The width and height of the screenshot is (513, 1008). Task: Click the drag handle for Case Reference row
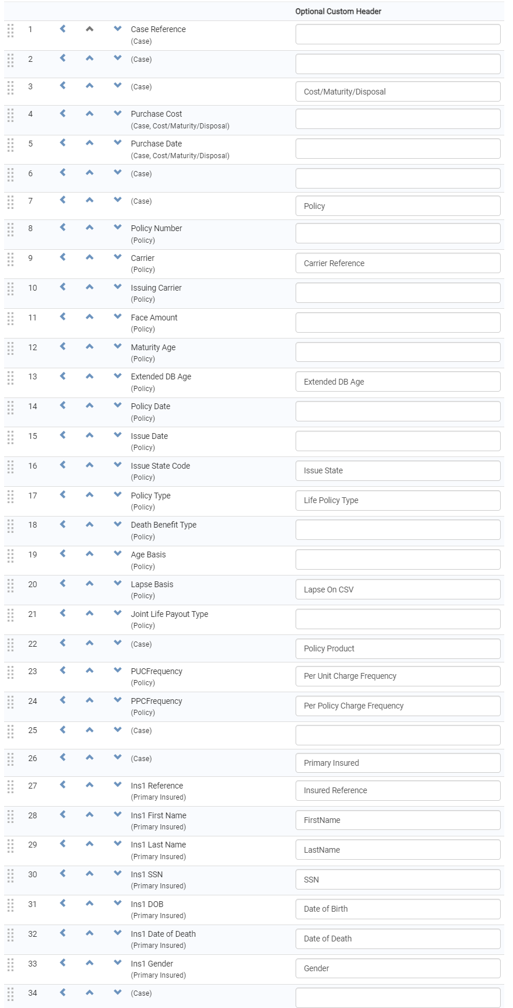point(10,30)
